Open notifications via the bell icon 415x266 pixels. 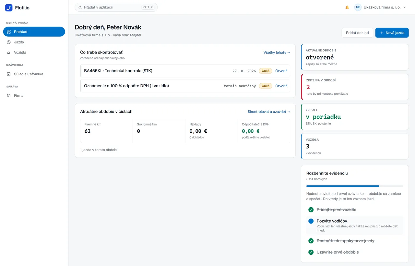tap(347, 7)
